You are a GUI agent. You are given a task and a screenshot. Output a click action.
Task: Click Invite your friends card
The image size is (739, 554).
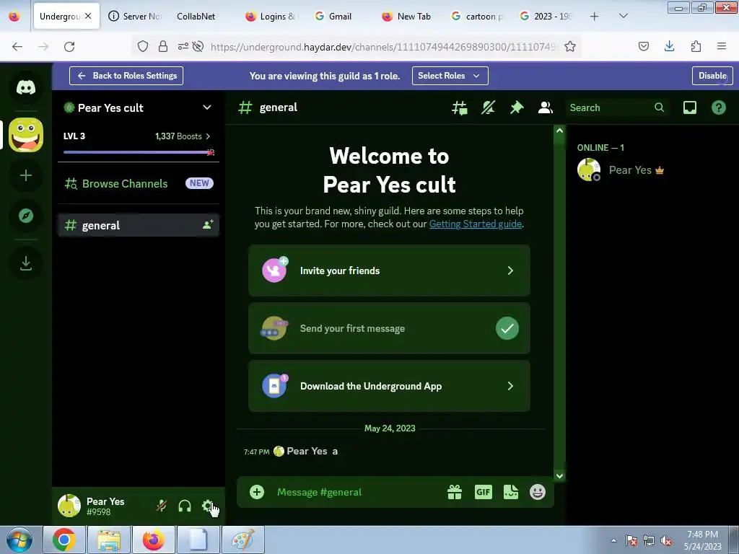pyautogui.click(x=389, y=271)
